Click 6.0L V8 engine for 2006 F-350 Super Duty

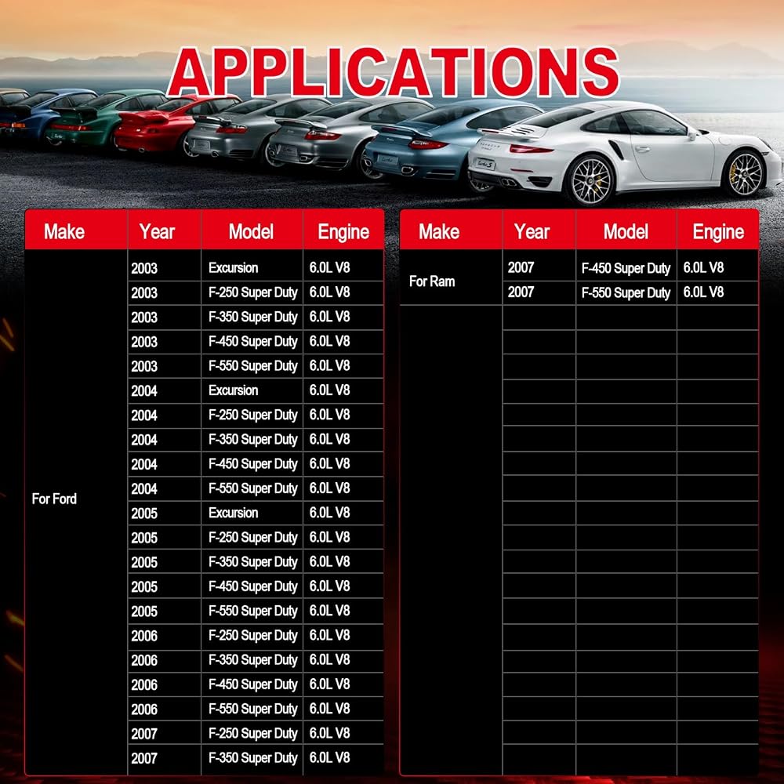(329, 659)
